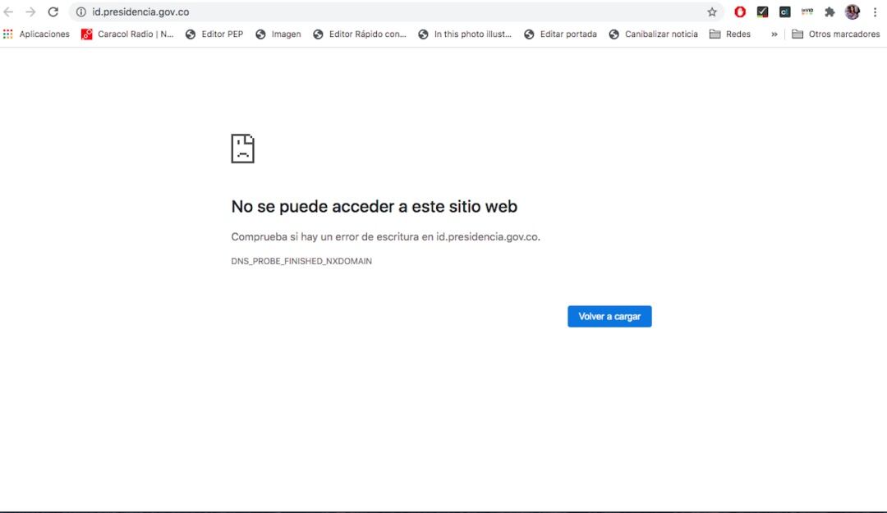887x513 pixels.
Task: Open the puzzle-piece Extensions icon
Action: (830, 12)
